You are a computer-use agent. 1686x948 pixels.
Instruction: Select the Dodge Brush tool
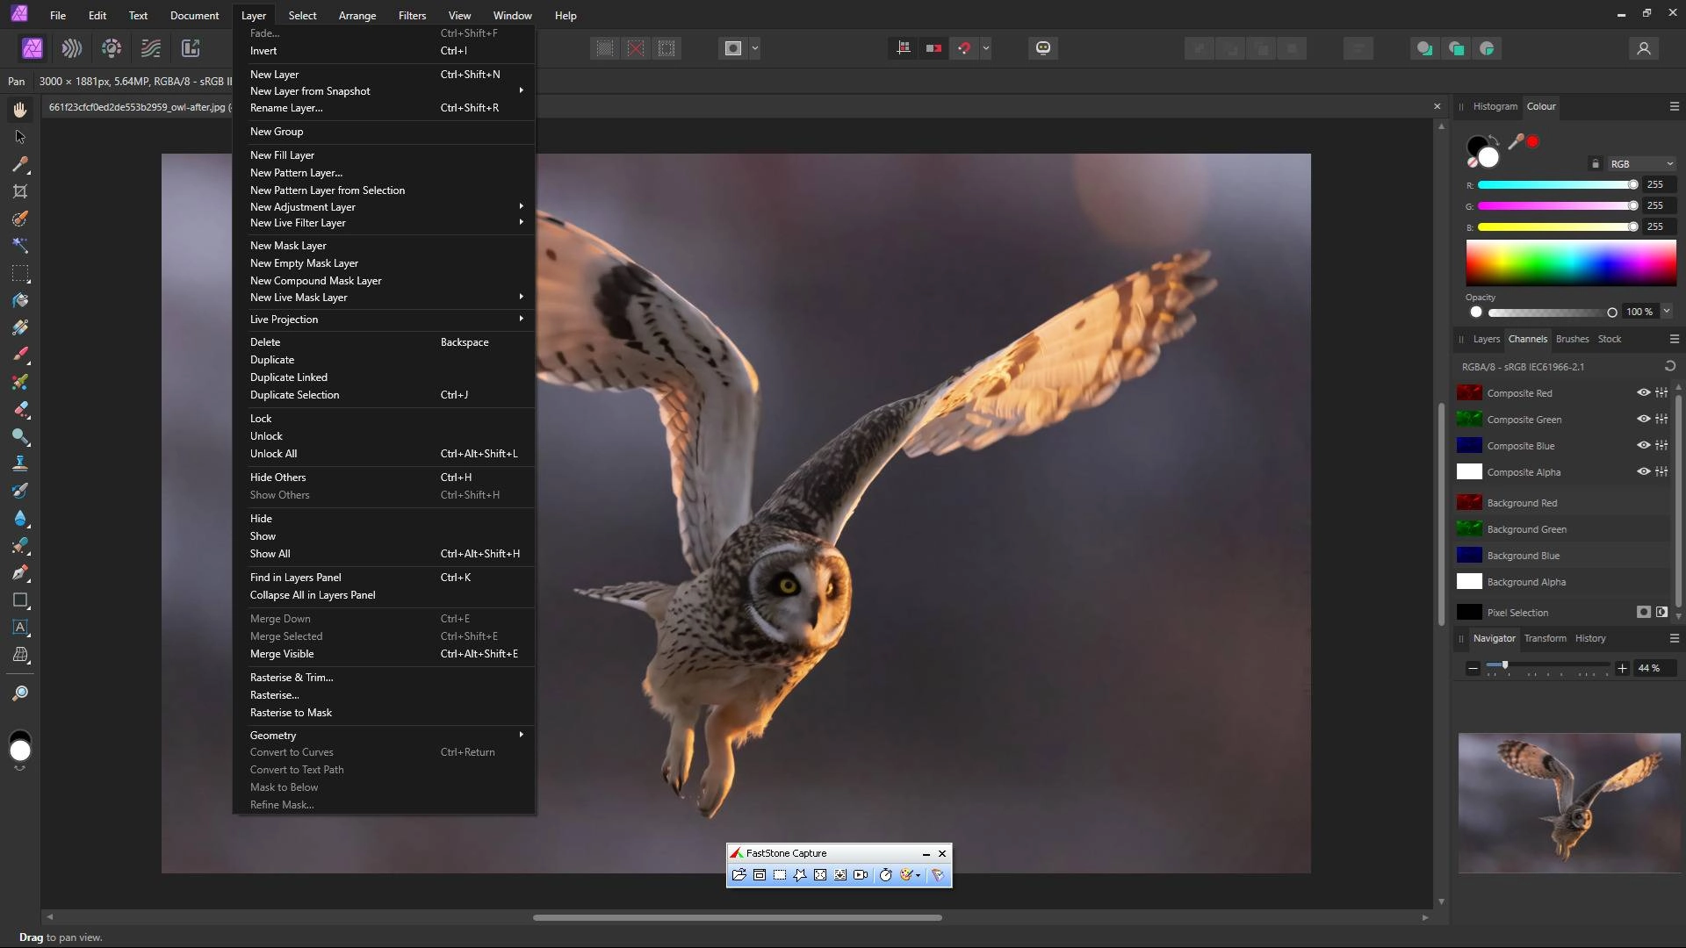20,436
